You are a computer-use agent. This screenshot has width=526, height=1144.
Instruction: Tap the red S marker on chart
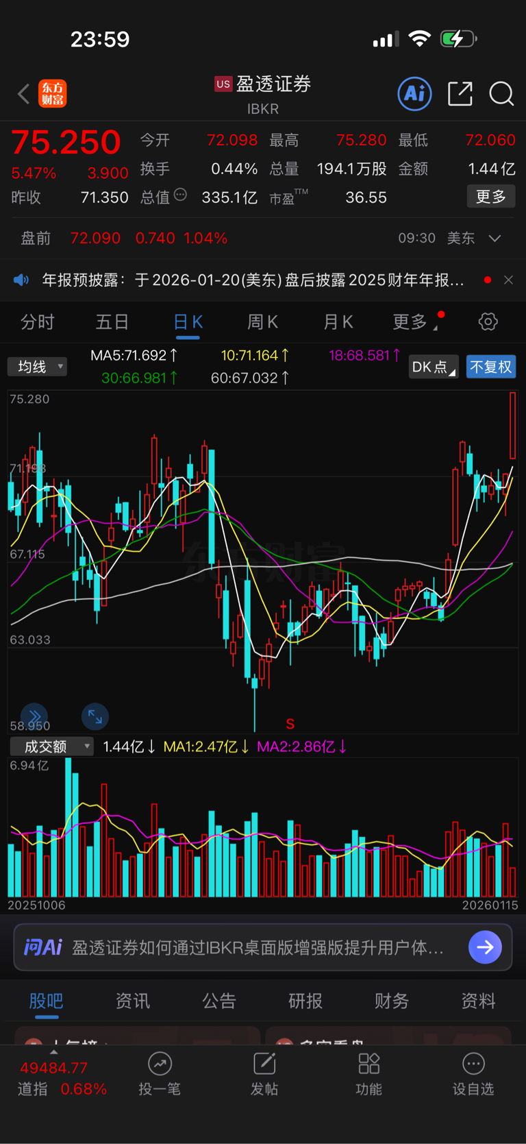tap(290, 724)
